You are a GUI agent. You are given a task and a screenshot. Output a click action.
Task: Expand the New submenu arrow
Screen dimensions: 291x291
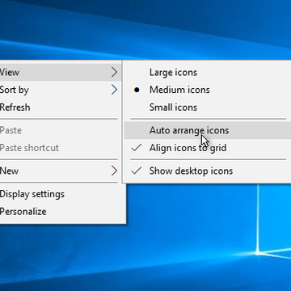pyautogui.click(x=115, y=171)
